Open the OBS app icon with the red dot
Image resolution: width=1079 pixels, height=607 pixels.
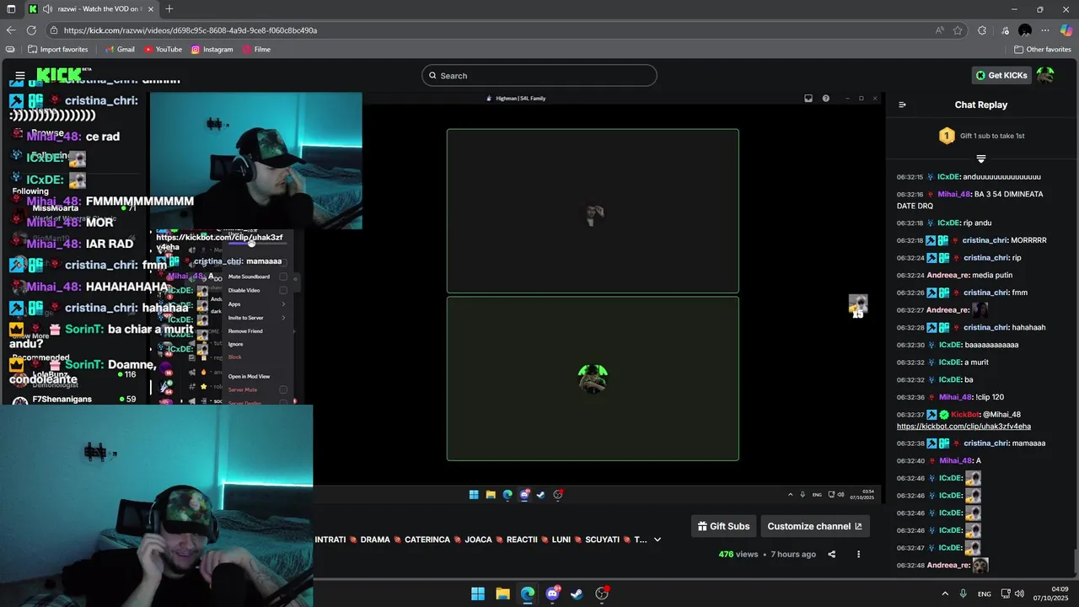pyautogui.click(x=602, y=594)
